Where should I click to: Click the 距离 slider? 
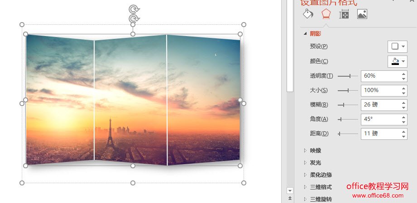(348, 134)
